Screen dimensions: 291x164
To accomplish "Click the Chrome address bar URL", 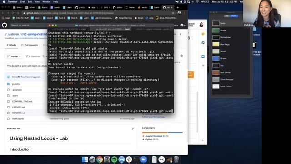I will click(70, 13).
